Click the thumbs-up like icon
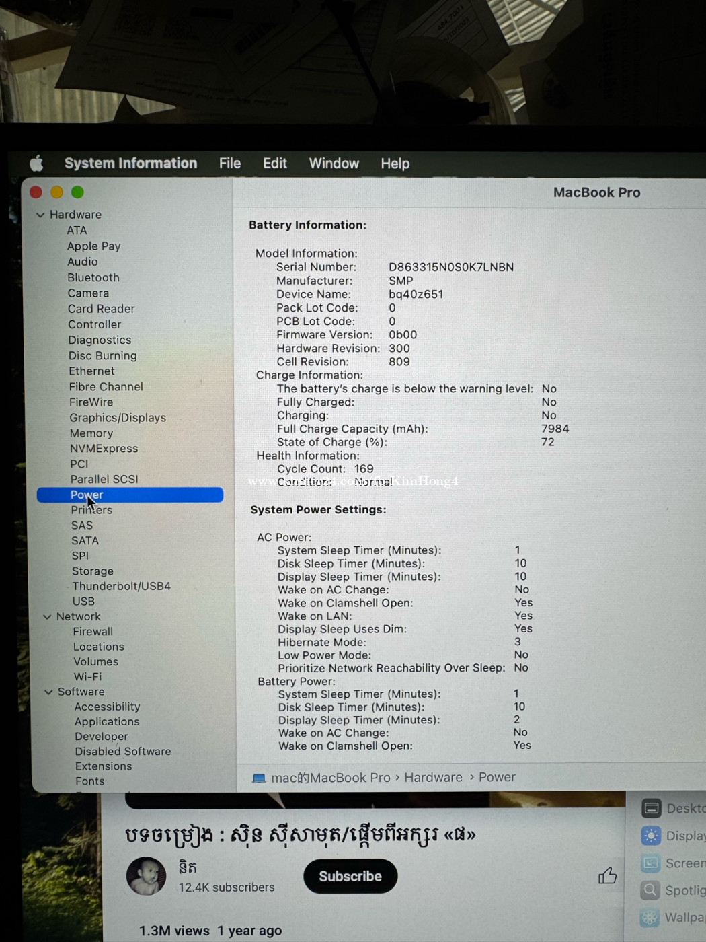706x942 pixels. pos(607,875)
